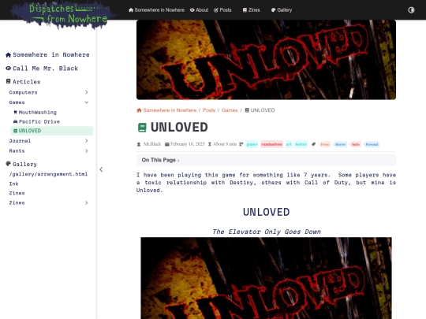Click the Gallery sidebar heading

point(24,164)
